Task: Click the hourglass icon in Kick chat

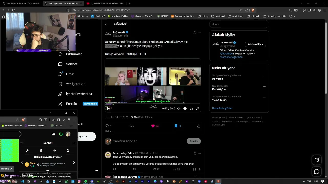Action: 68,151
